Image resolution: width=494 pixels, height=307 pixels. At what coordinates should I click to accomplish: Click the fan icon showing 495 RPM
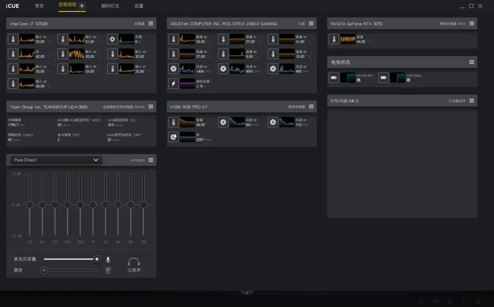point(273,69)
